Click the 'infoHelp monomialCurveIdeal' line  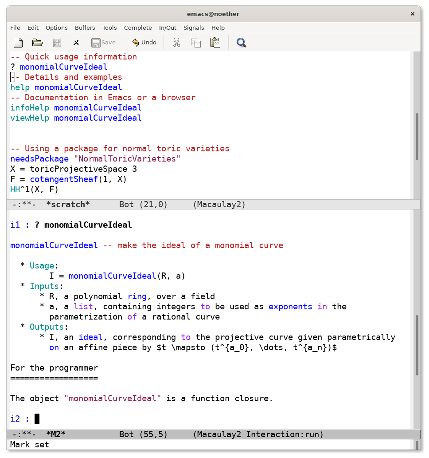tap(76, 108)
